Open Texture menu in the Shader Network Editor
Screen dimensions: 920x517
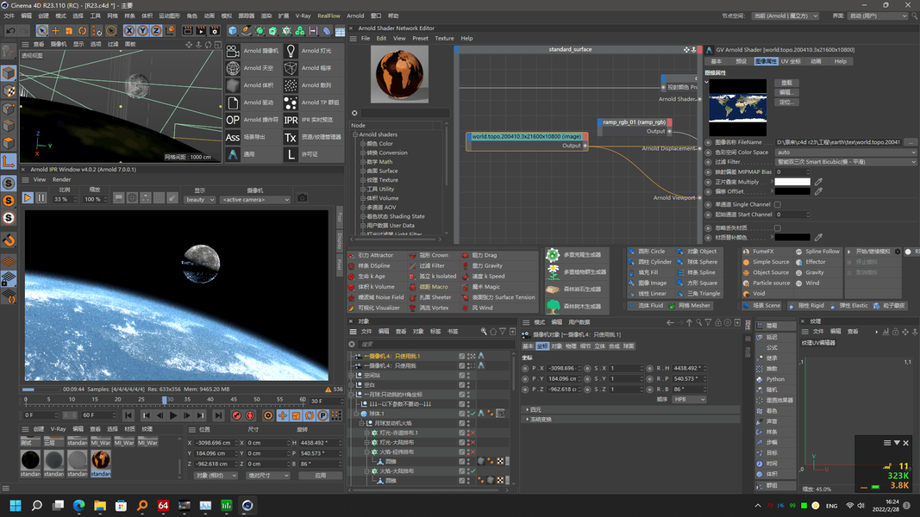444,38
